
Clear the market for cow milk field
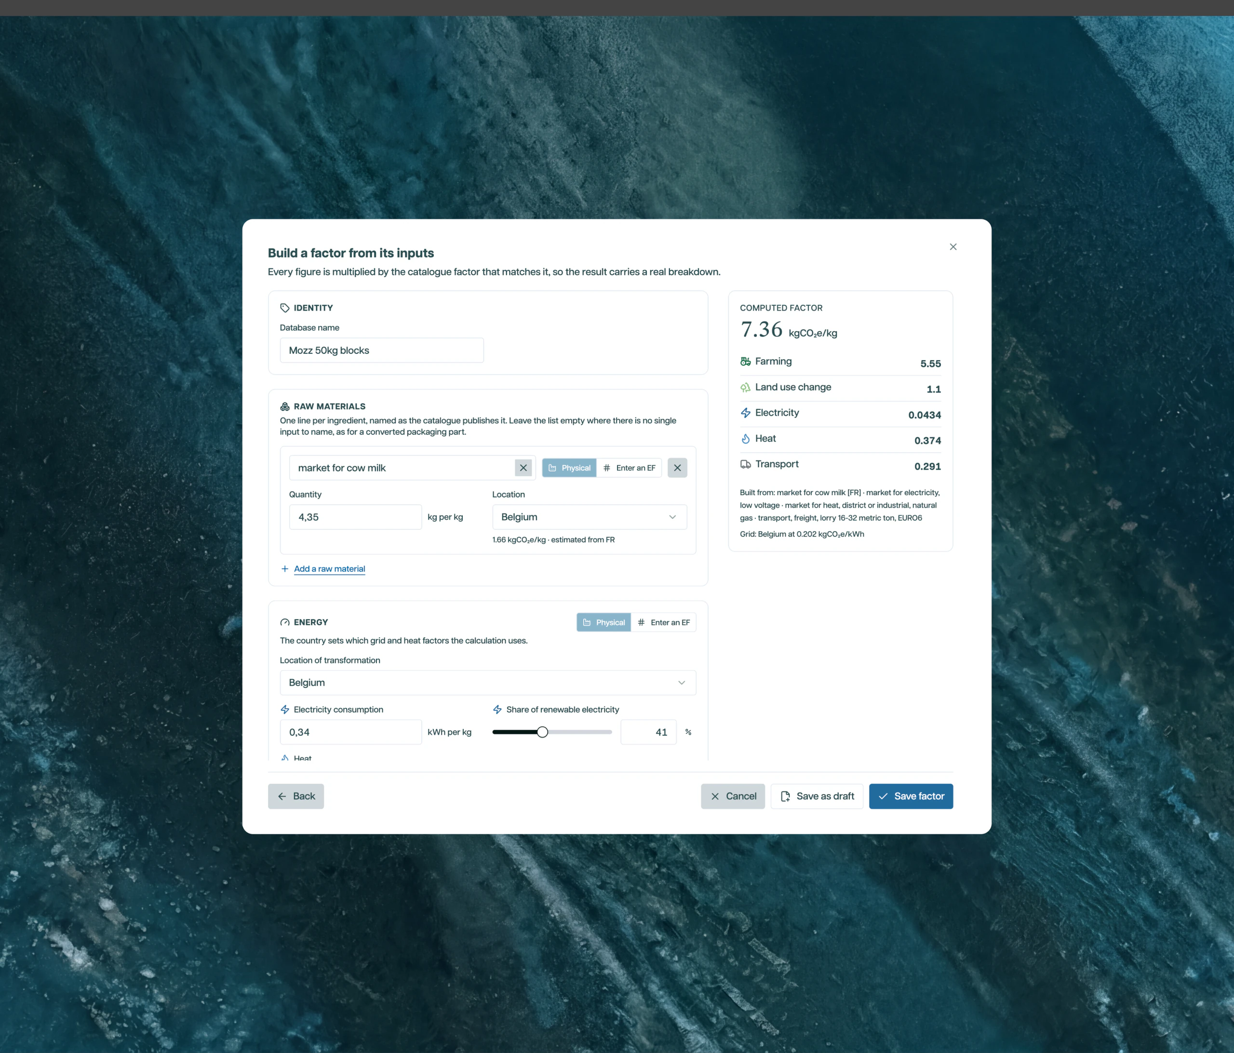523,468
